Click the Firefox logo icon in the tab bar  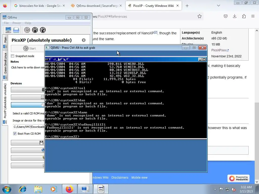coord(5,6)
